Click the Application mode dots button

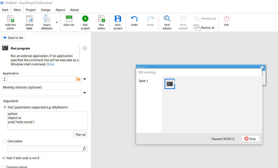(5, 79)
